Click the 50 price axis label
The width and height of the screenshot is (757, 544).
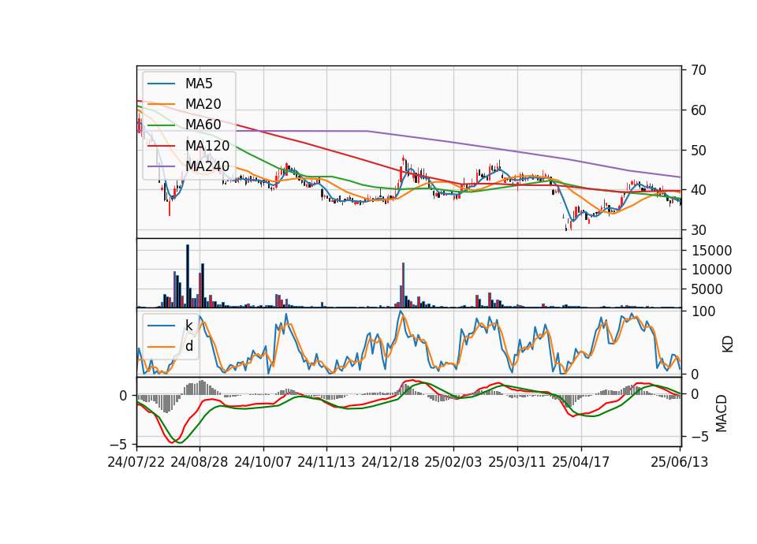(x=698, y=150)
